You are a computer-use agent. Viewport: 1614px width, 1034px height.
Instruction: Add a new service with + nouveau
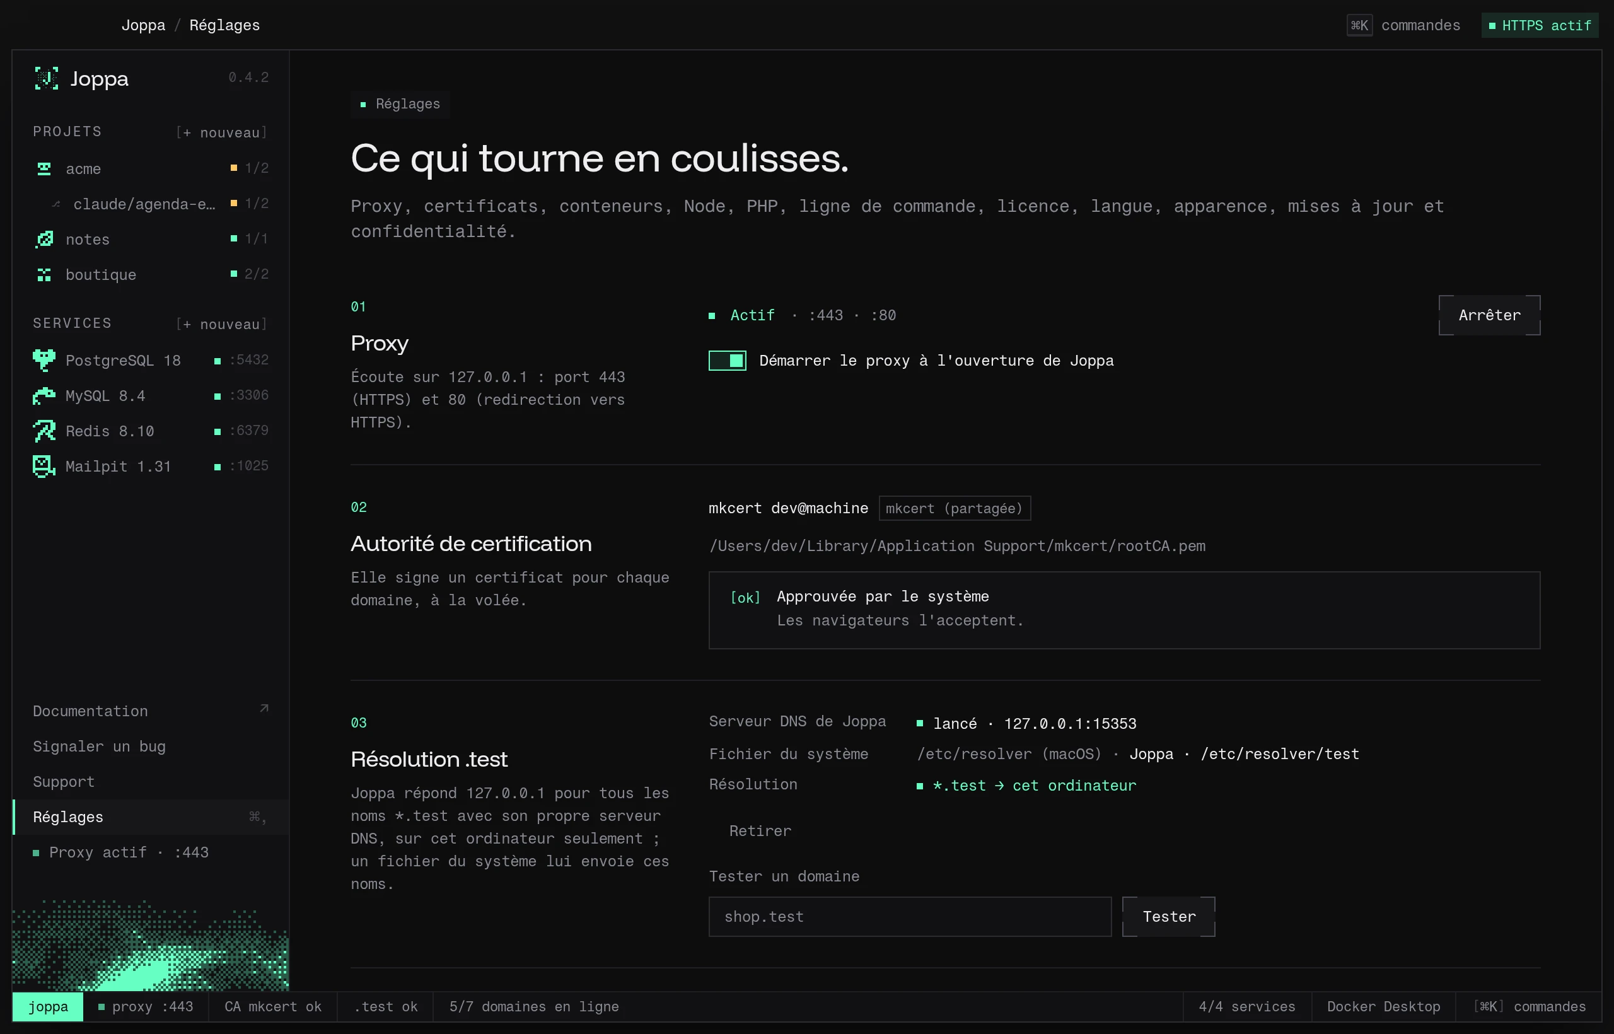pyautogui.click(x=222, y=324)
